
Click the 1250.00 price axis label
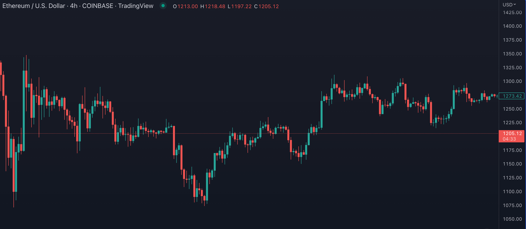(x=512, y=109)
